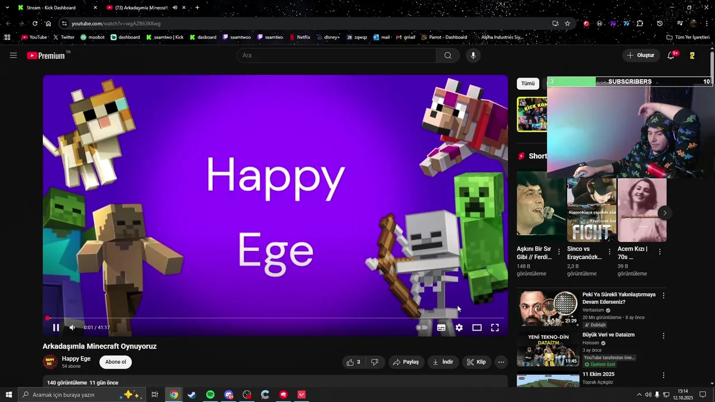Open the Veritasium video thumbnail

click(547, 308)
